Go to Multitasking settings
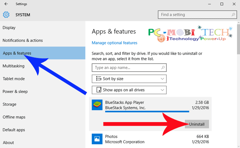The image size is (240, 148). 43,66
